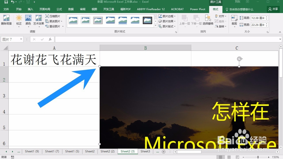The image size is (283, 159).
Task: Select cell A1 with 花谢花飞花满天
Action: (x=54, y=59)
